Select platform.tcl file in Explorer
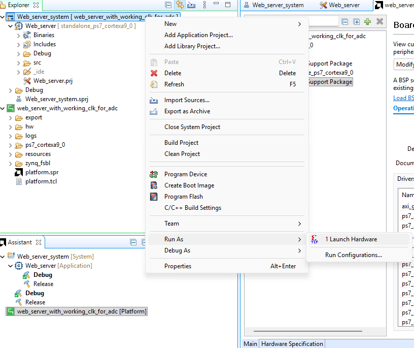 click(41, 181)
